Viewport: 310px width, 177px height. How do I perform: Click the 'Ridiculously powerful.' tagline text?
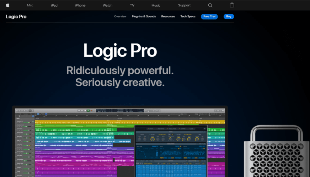pos(120,70)
